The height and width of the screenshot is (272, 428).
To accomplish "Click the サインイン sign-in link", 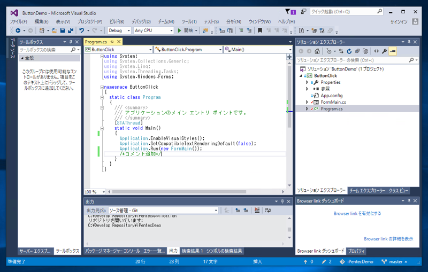I will click(399, 22).
